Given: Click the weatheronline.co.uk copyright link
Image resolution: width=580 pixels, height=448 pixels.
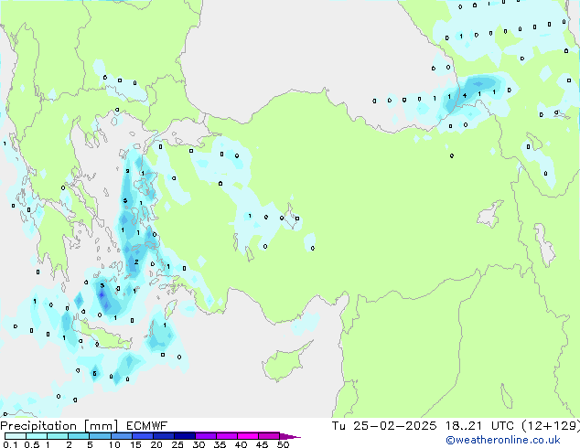Looking at the screenshot, I should pos(503,440).
